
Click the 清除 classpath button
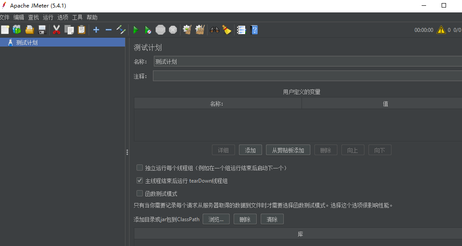coord(272,219)
